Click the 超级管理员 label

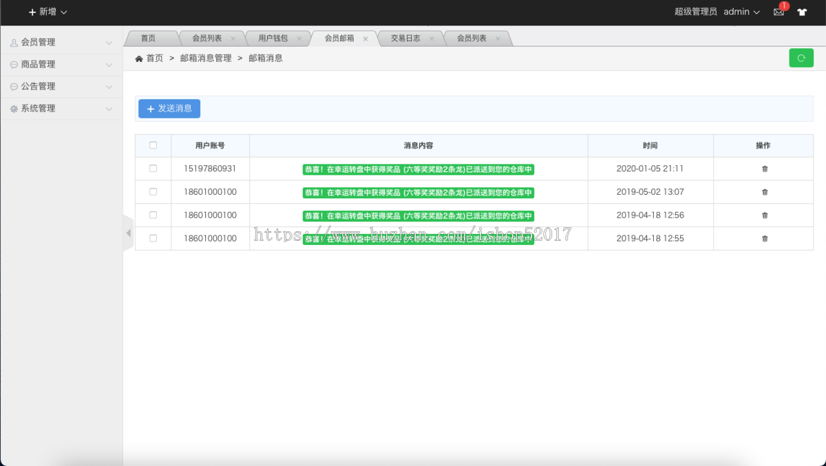click(x=696, y=12)
